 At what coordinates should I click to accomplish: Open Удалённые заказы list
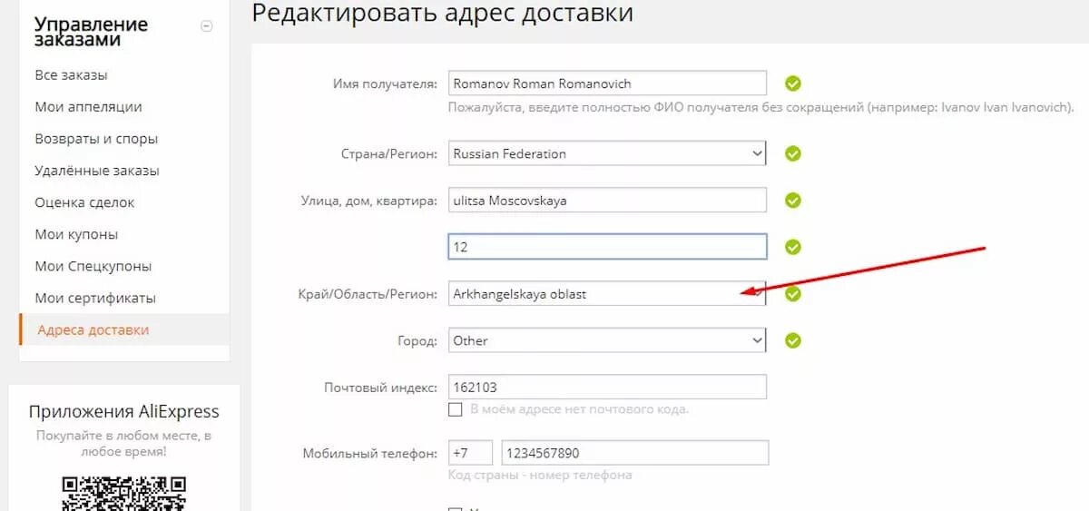click(97, 171)
